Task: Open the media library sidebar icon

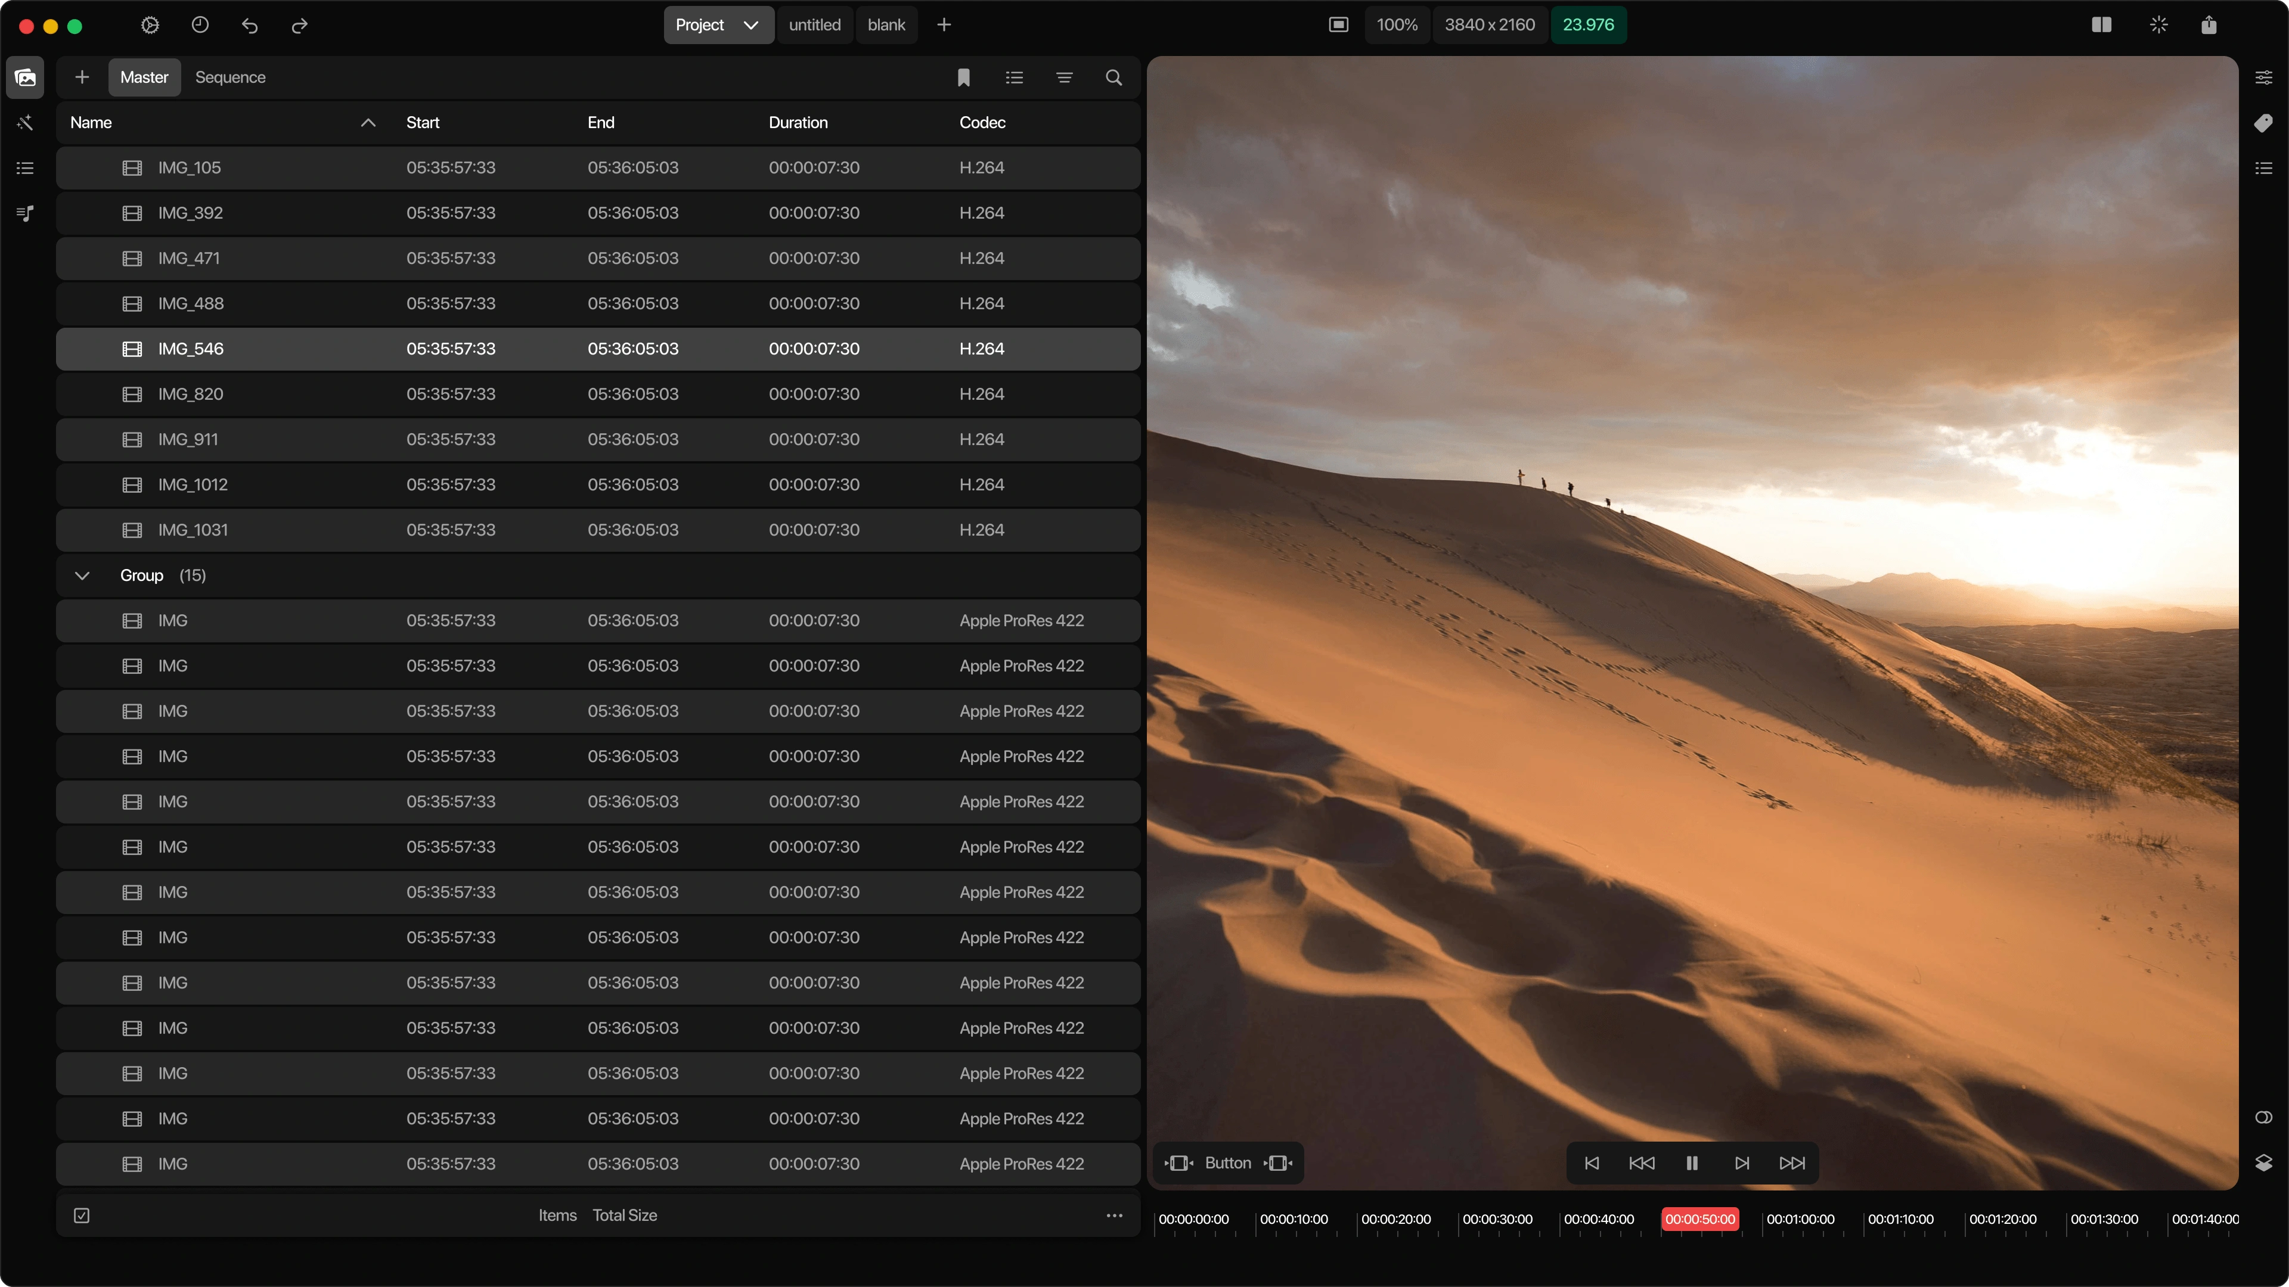Action: pos(25,77)
